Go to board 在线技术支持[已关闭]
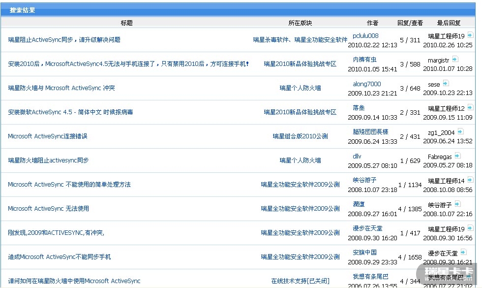 [300, 281]
